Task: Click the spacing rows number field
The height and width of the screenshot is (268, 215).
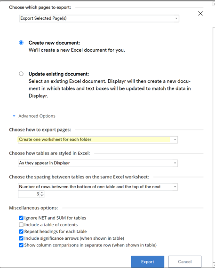Action: tap(29, 194)
